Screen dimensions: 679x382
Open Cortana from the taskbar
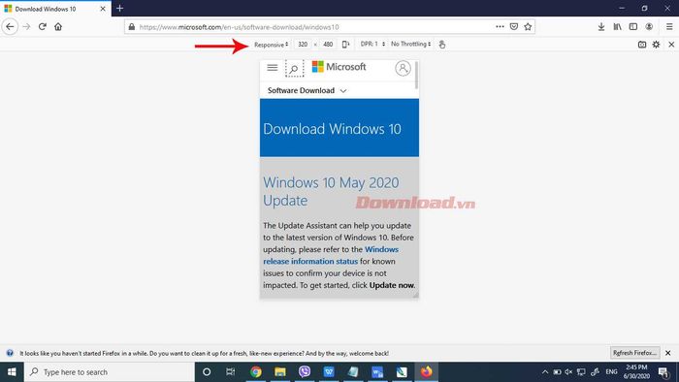pos(207,372)
